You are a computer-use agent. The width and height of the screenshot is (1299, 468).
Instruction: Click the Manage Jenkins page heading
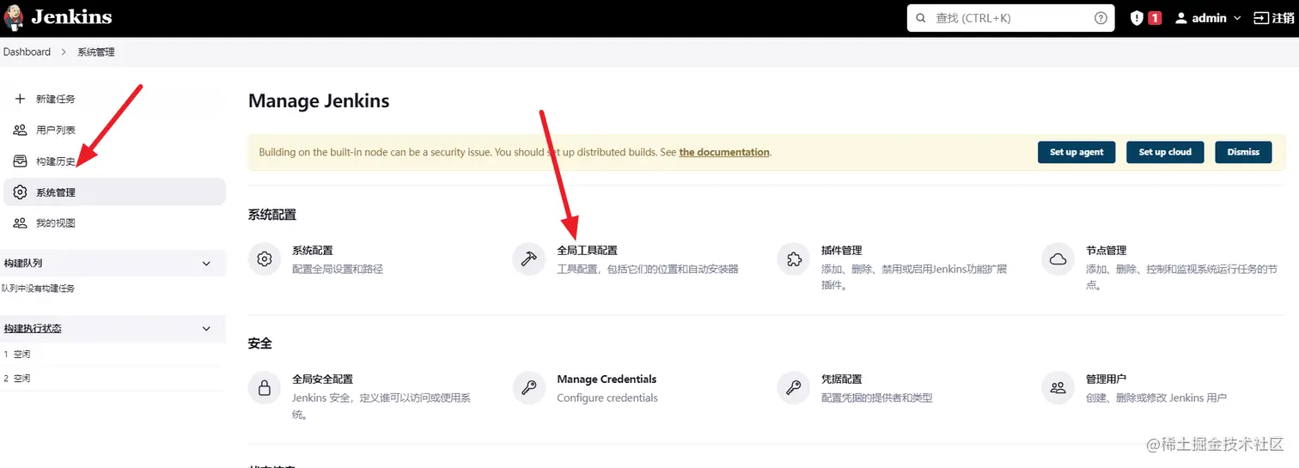pos(319,101)
